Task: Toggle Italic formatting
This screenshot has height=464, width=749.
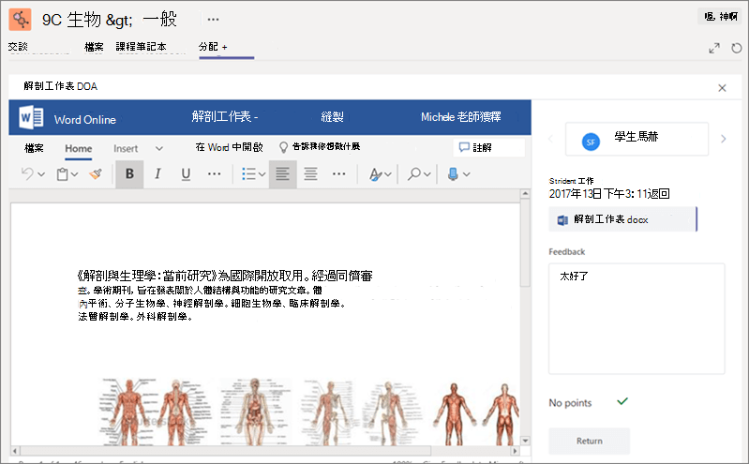Action: [x=157, y=174]
